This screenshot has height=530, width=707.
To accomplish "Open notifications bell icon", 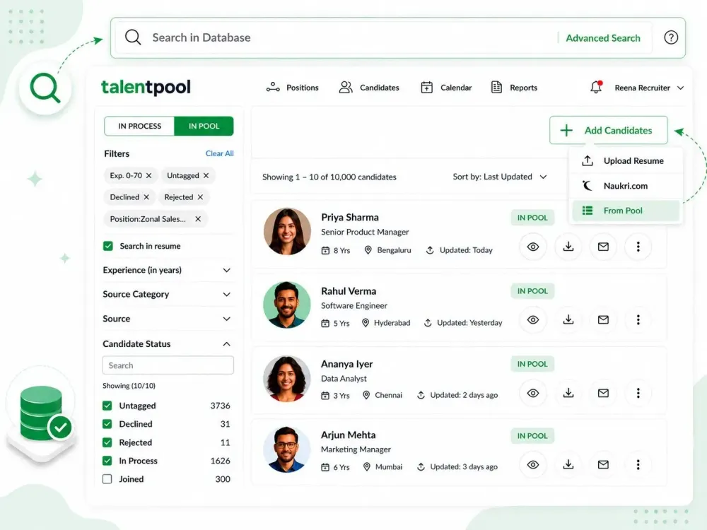I will pyautogui.click(x=596, y=87).
